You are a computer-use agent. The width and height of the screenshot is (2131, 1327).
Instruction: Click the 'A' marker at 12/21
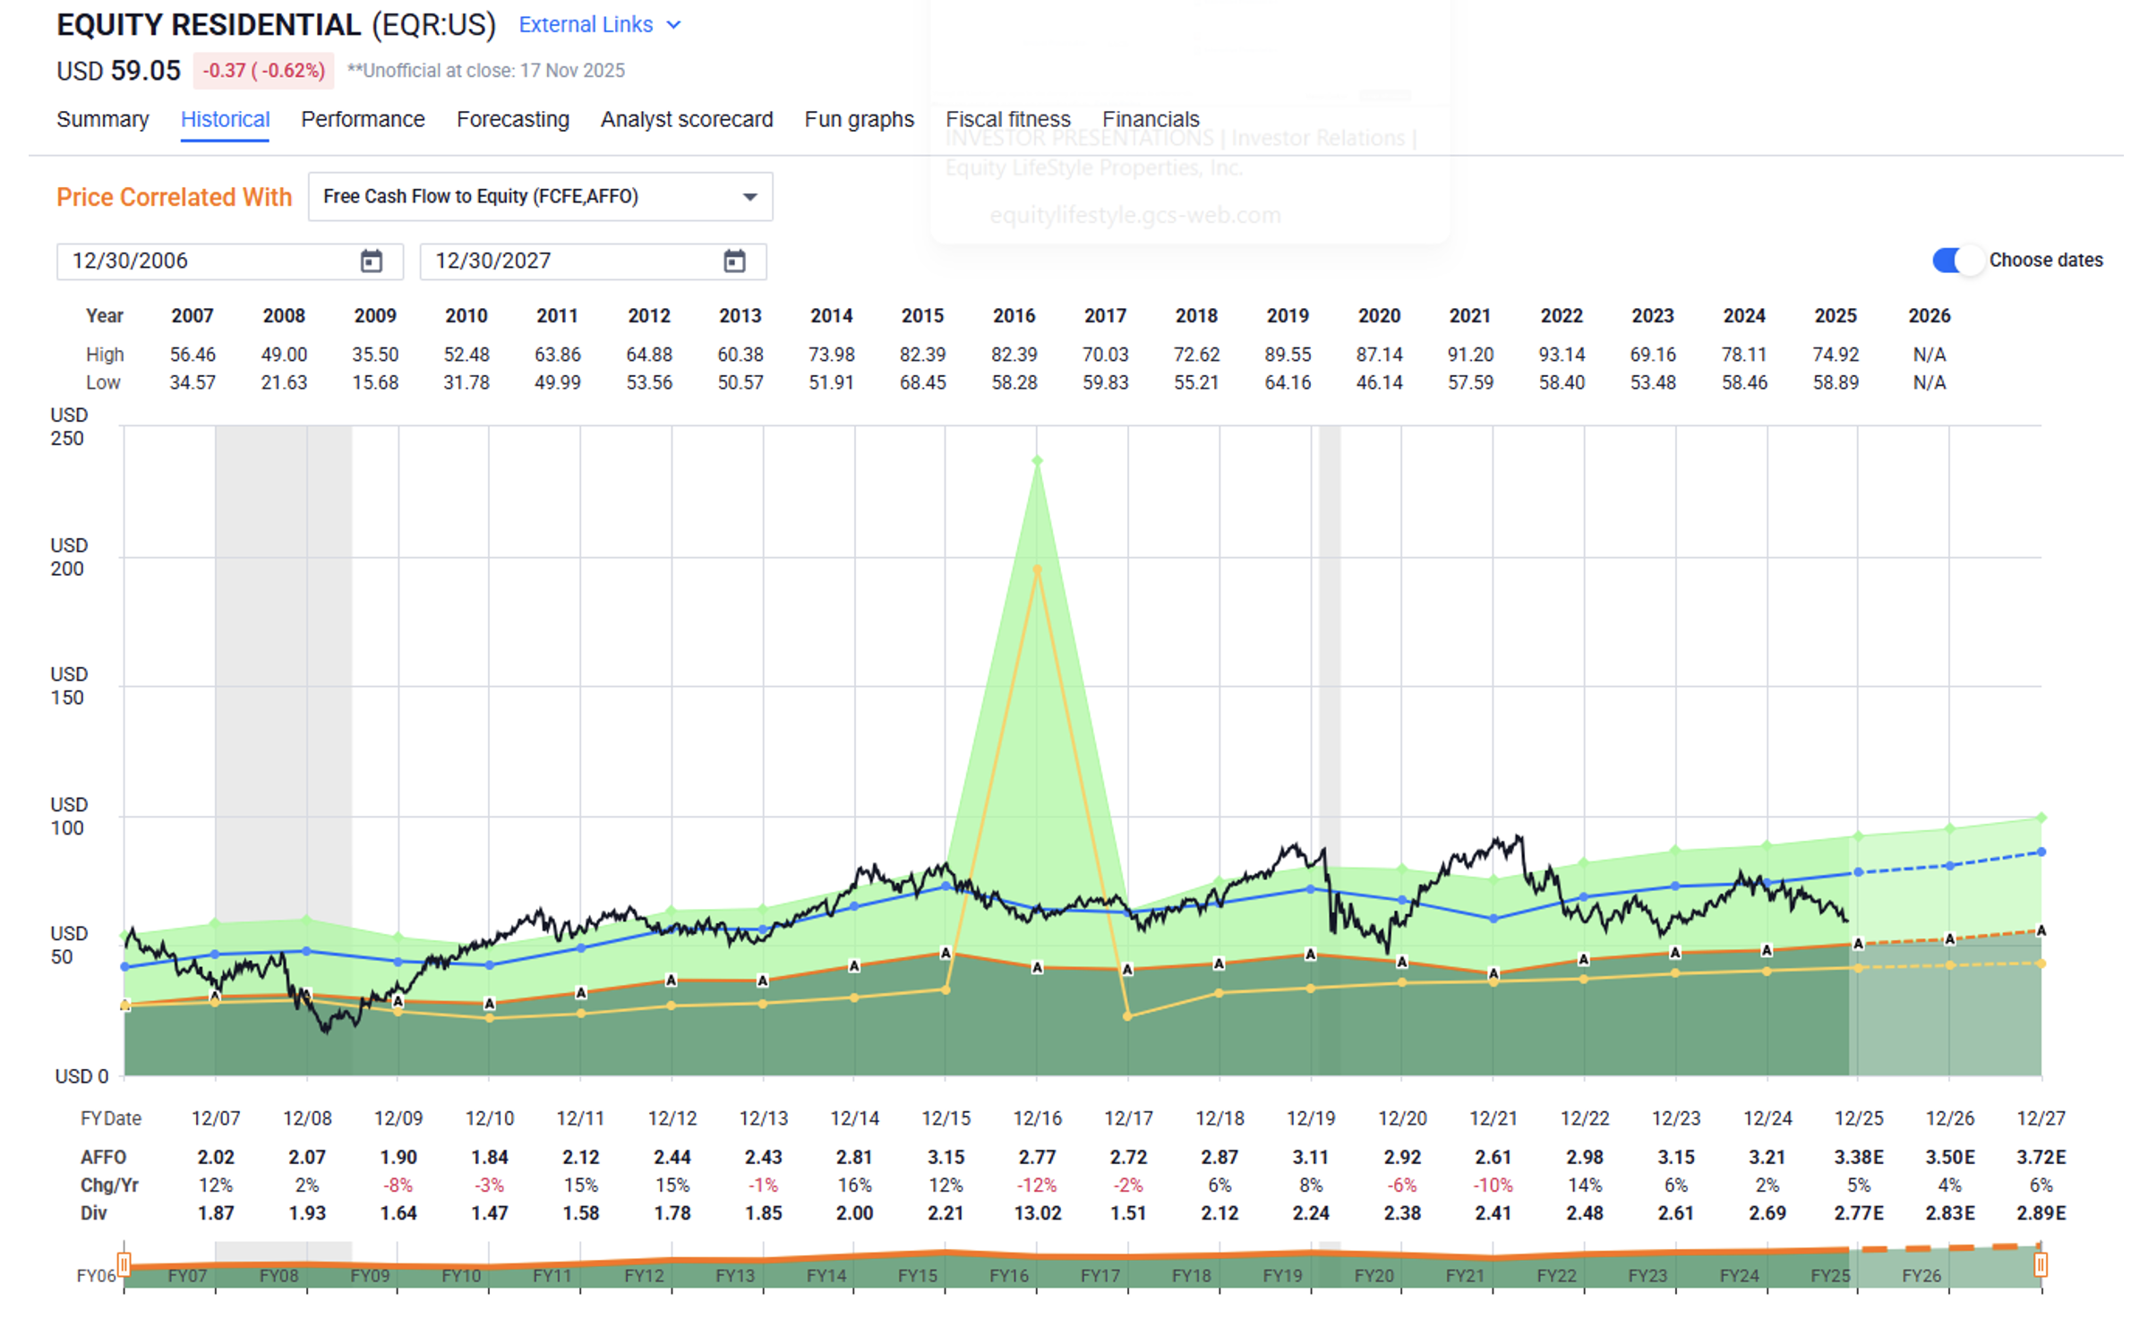(1493, 973)
